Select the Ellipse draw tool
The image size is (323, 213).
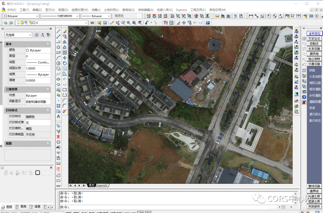(x=59, y=79)
